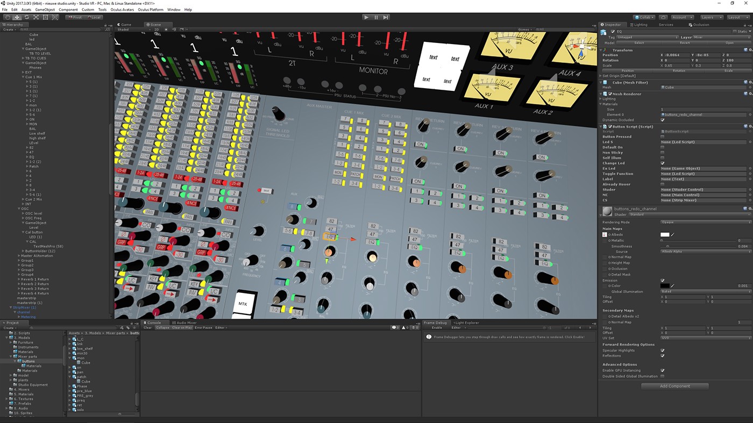This screenshot has width=753, height=423.
Task: Click the EQ gameobject cube icon
Action: point(605,32)
